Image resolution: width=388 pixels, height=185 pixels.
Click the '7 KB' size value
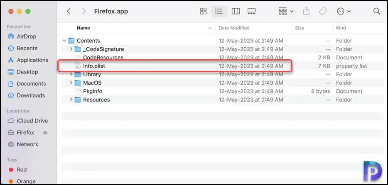[324, 66]
